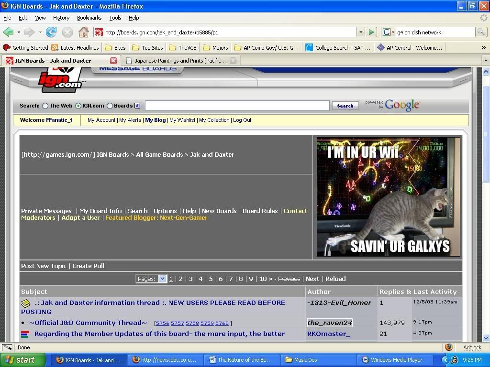This screenshot has width=490, height=367.
Task: Click the address bar URL field
Action: (x=230, y=32)
